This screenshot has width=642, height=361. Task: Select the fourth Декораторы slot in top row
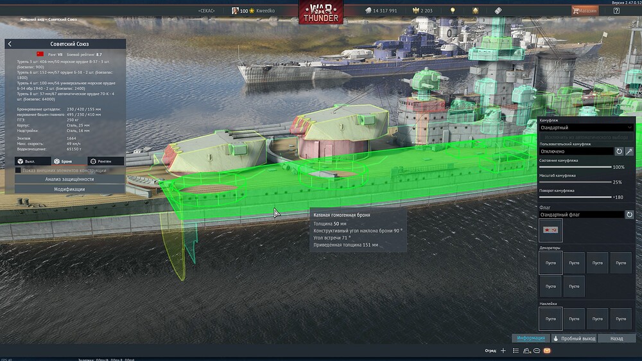pos(621,263)
